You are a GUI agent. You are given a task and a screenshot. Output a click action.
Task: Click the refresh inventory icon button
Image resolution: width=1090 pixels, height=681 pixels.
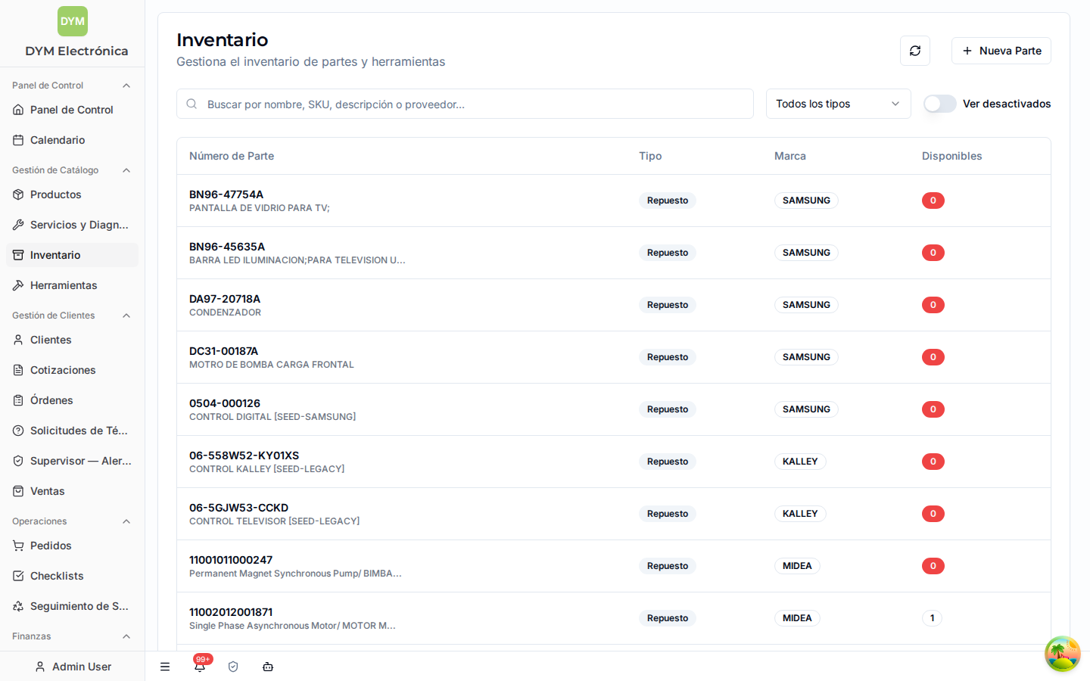pyautogui.click(x=915, y=51)
